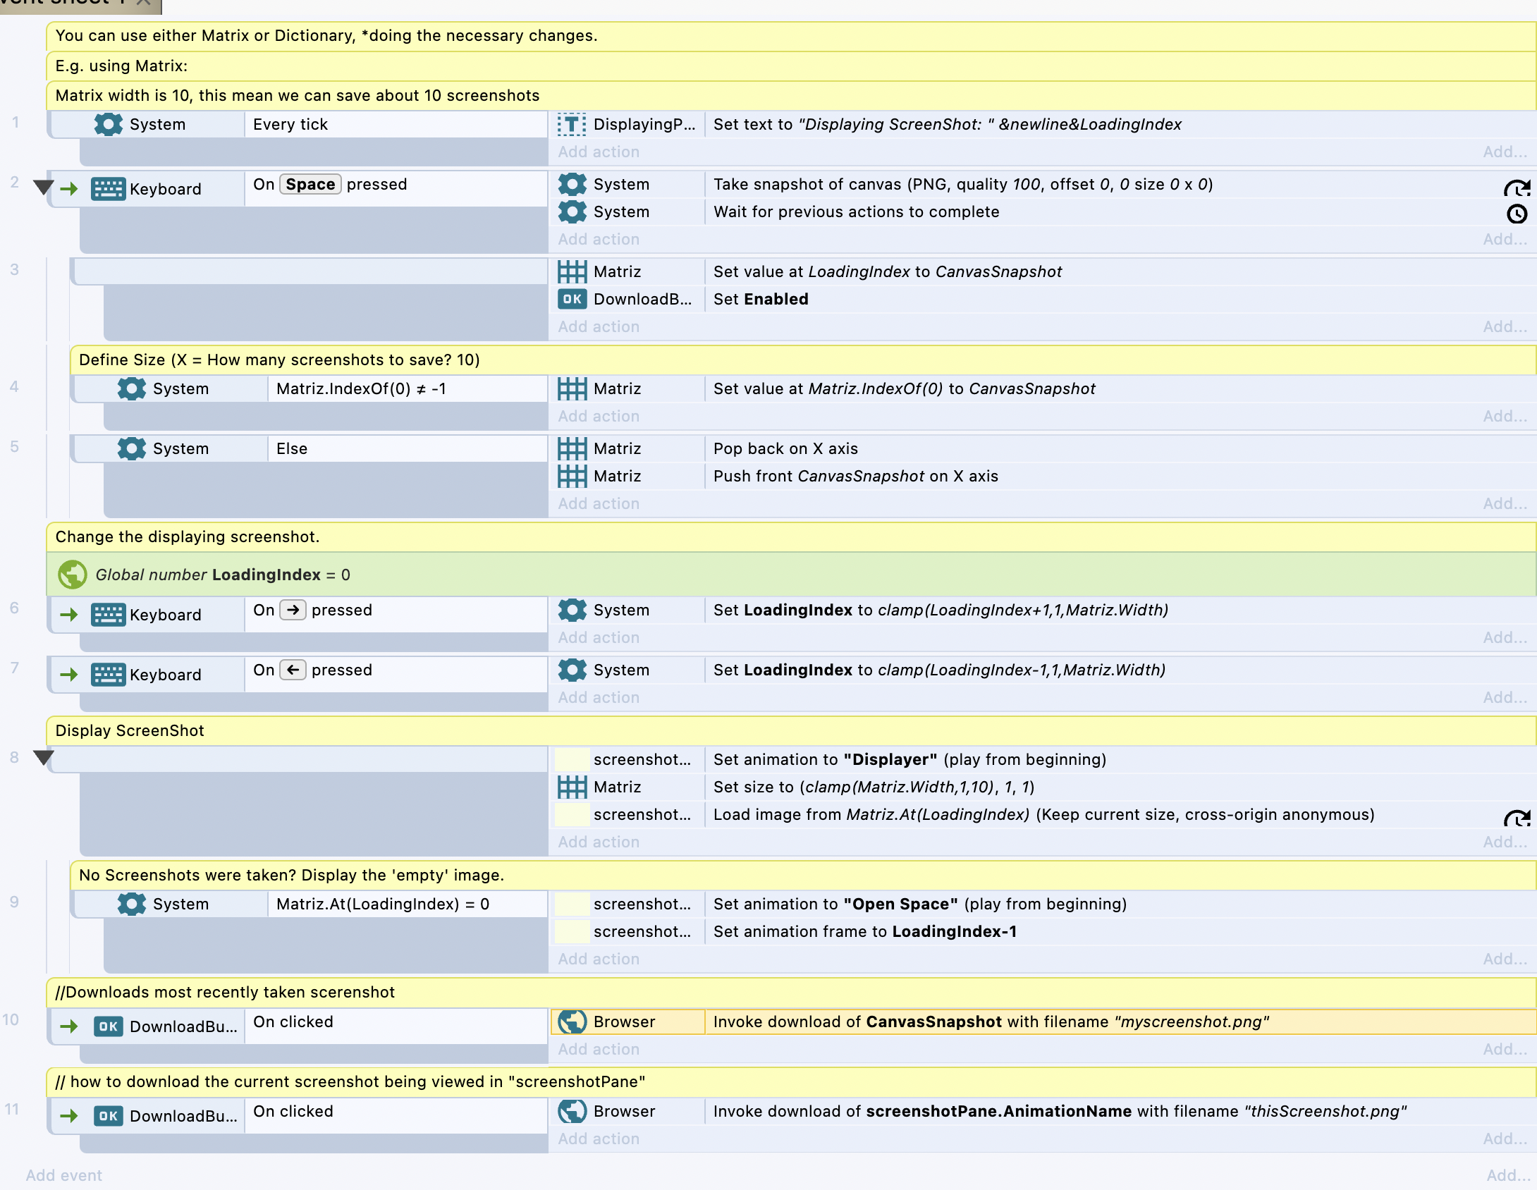The width and height of the screenshot is (1537, 1190).
Task: Click Keyboard icon in right arrow pressed event
Action: pyautogui.click(x=109, y=615)
